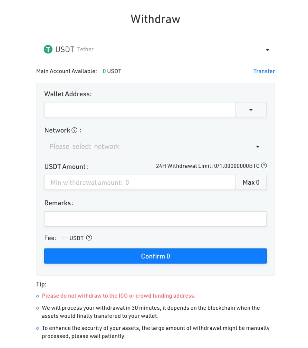
Task: Click the Transfer link
Action: click(x=264, y=71)
